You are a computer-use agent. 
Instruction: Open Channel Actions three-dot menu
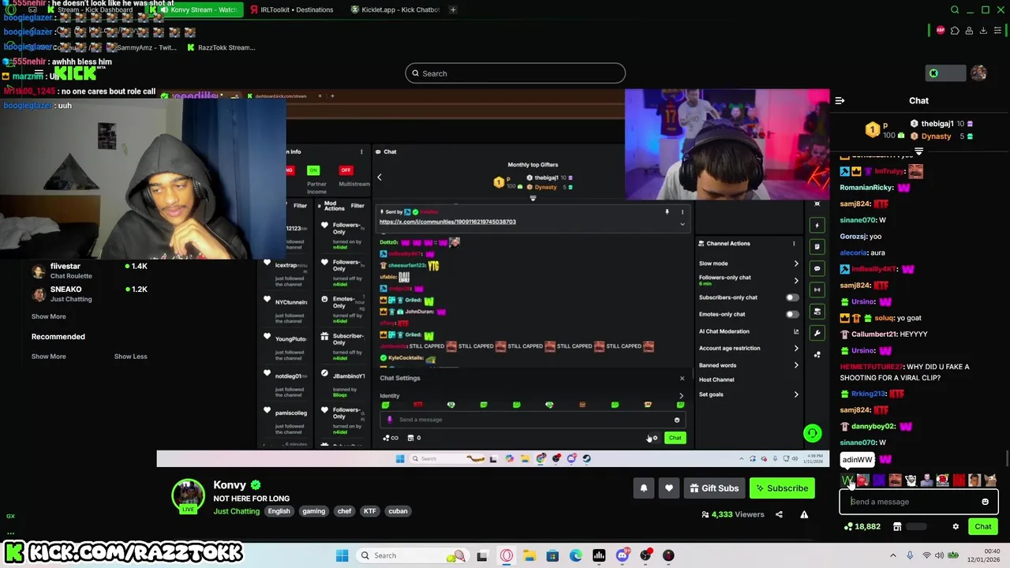794,243
